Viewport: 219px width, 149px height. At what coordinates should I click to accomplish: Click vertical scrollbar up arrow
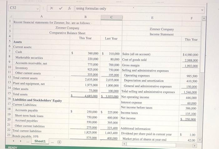coord(204,18)
